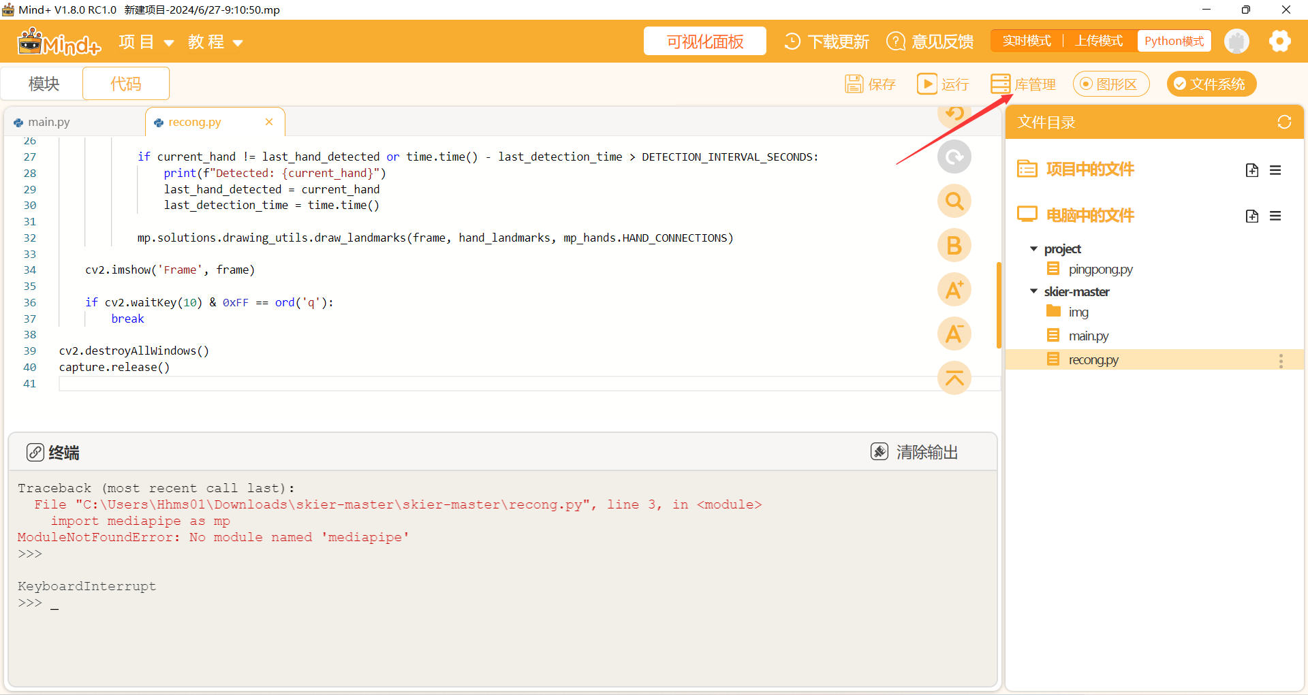1308x695 pixels.
Task: Collapse the skier-master folder
Action: click(x=1034, y=291)
